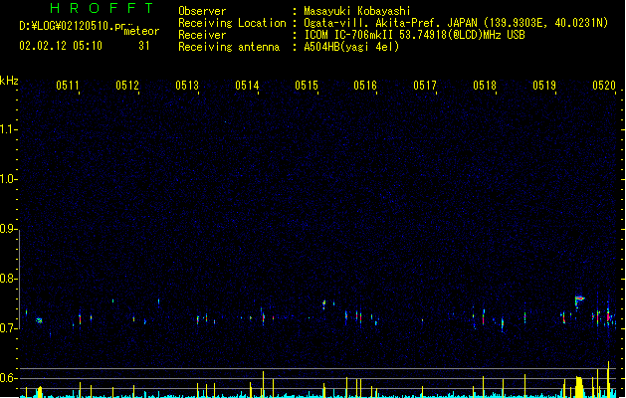The width and height of the screenshot is (626, 398).
Task: Click receiver value ICOM IC-706mkII
Action: click(x=348, y=35)
